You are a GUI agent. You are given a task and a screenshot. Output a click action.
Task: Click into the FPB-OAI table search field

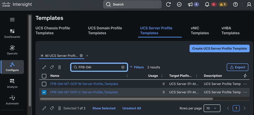tap(99, 67)
